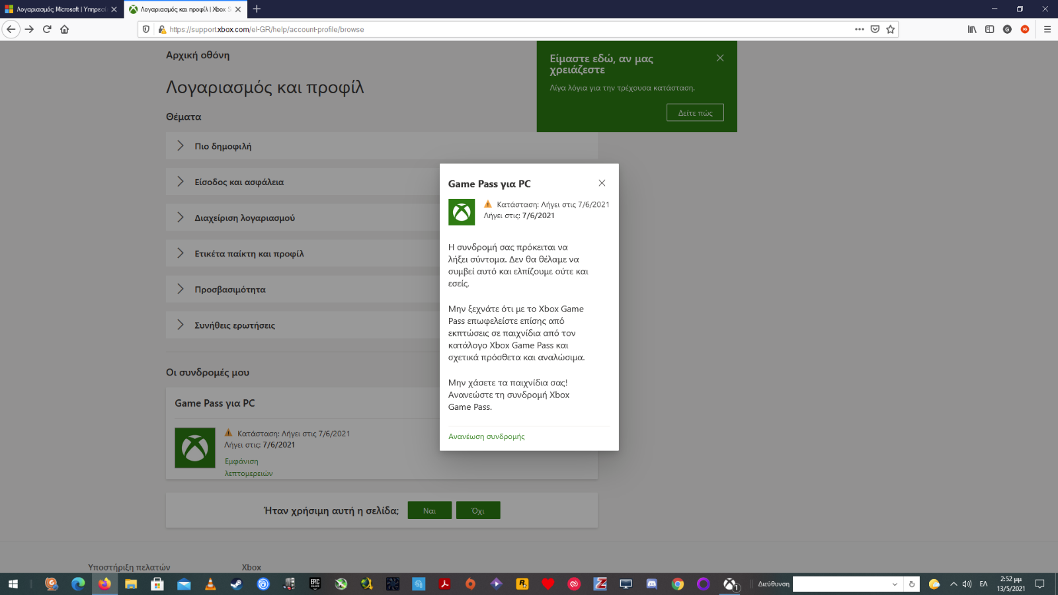The width and height of the screenshot is (1058, 595).
Task: Open File Explorer from taskbar
Action: 131,584
